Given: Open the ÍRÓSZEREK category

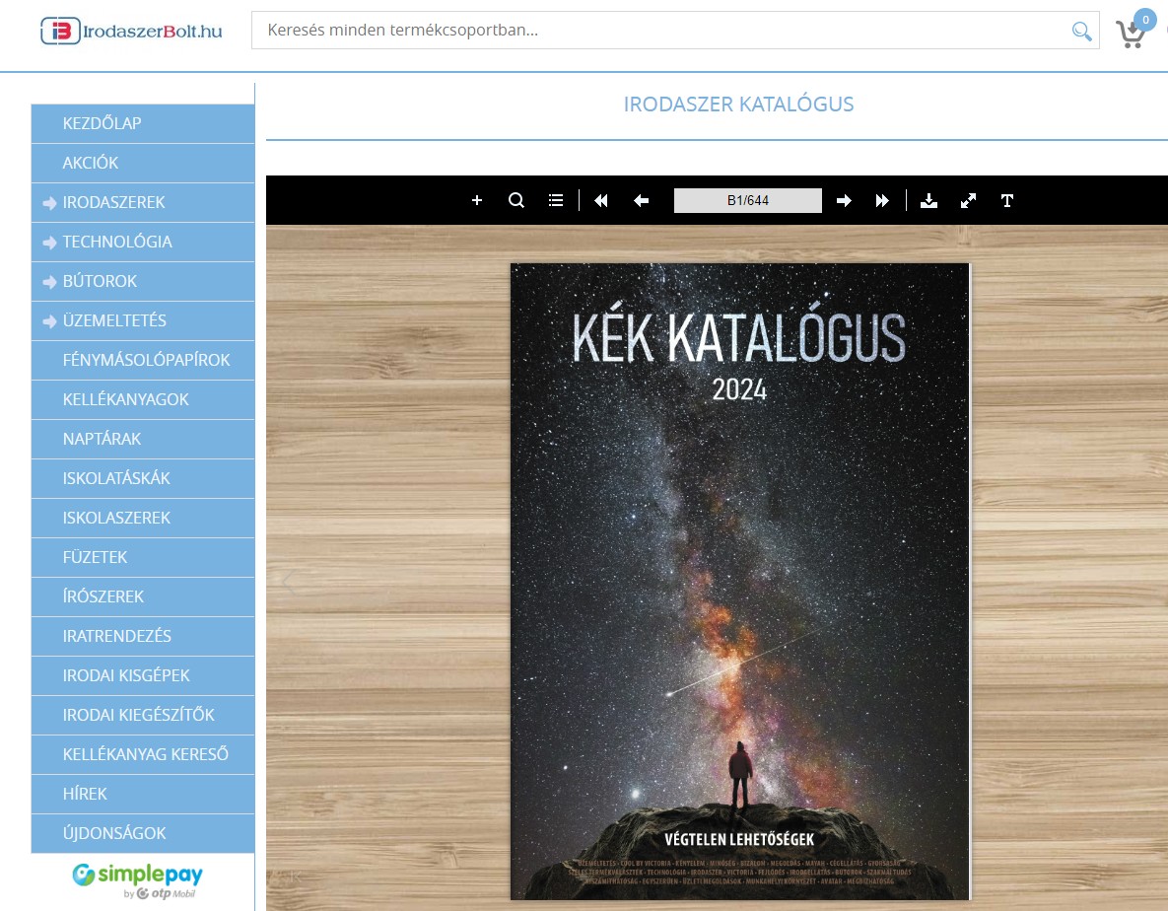Looking at the screenshot, I should pos(143,597).
